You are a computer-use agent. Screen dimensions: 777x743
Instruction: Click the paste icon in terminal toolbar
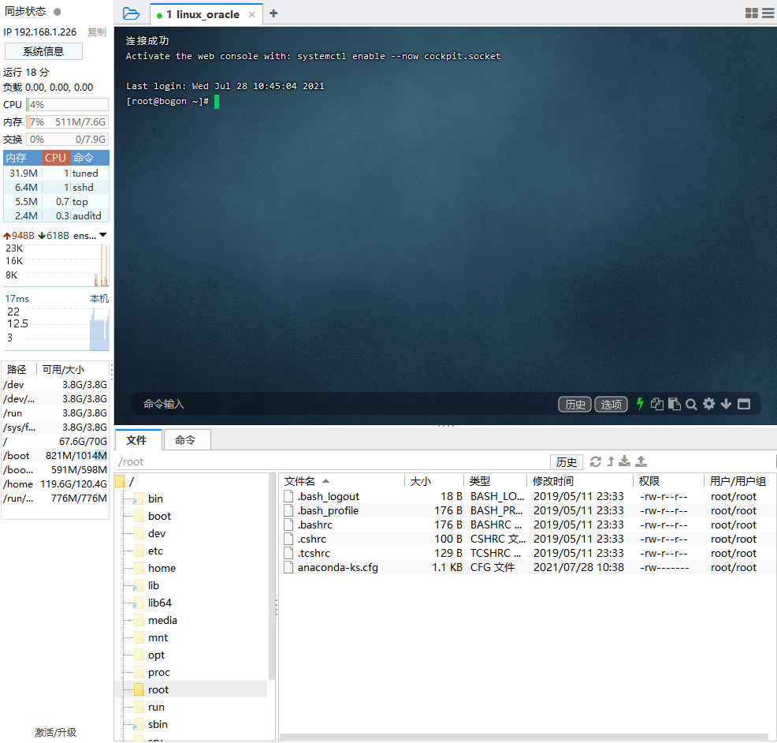point(675,404)
